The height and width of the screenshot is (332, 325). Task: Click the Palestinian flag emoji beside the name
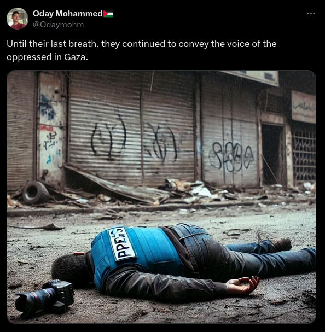[108, 14]
